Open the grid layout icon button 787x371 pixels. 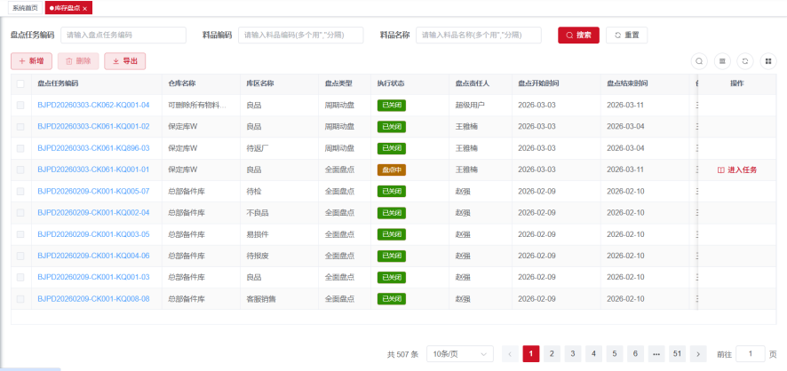(768, 61)
